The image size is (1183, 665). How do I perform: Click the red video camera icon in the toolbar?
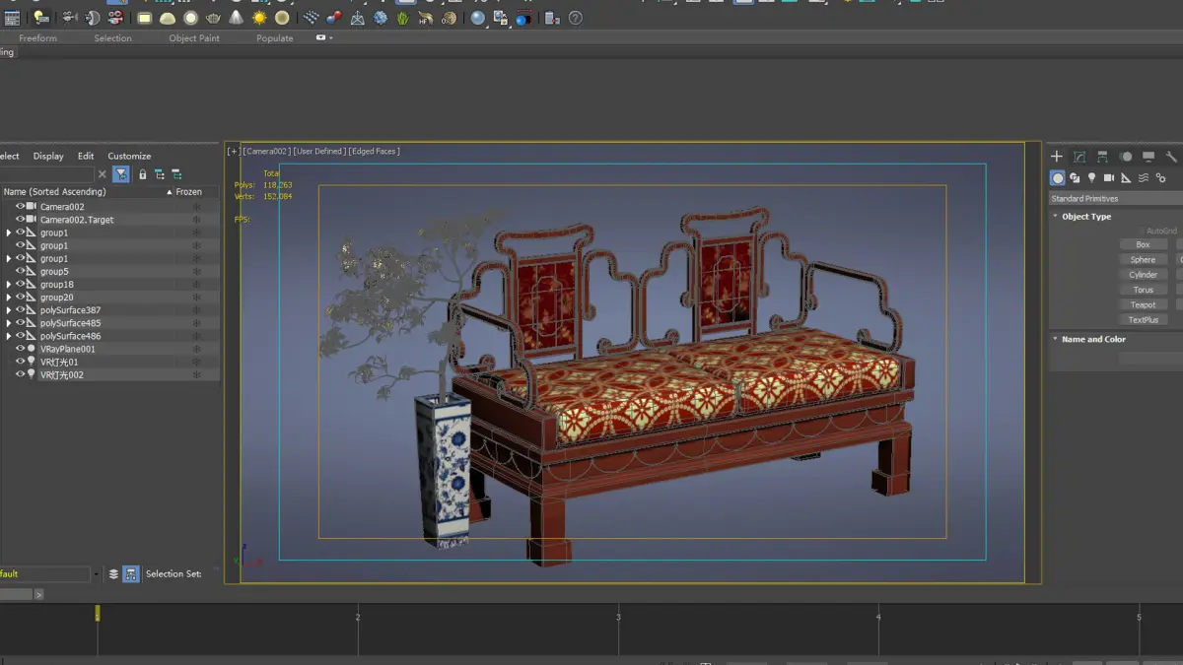pos(115,19)
